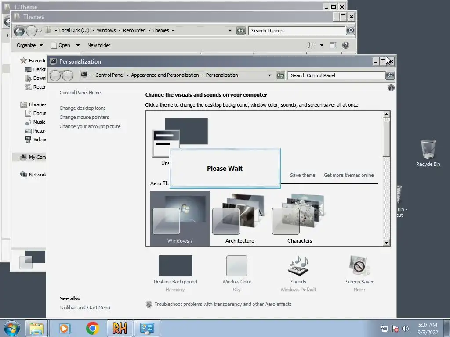Click the Personalization help question icon
The width and height of the screenshot is (450, 337).
391,88
